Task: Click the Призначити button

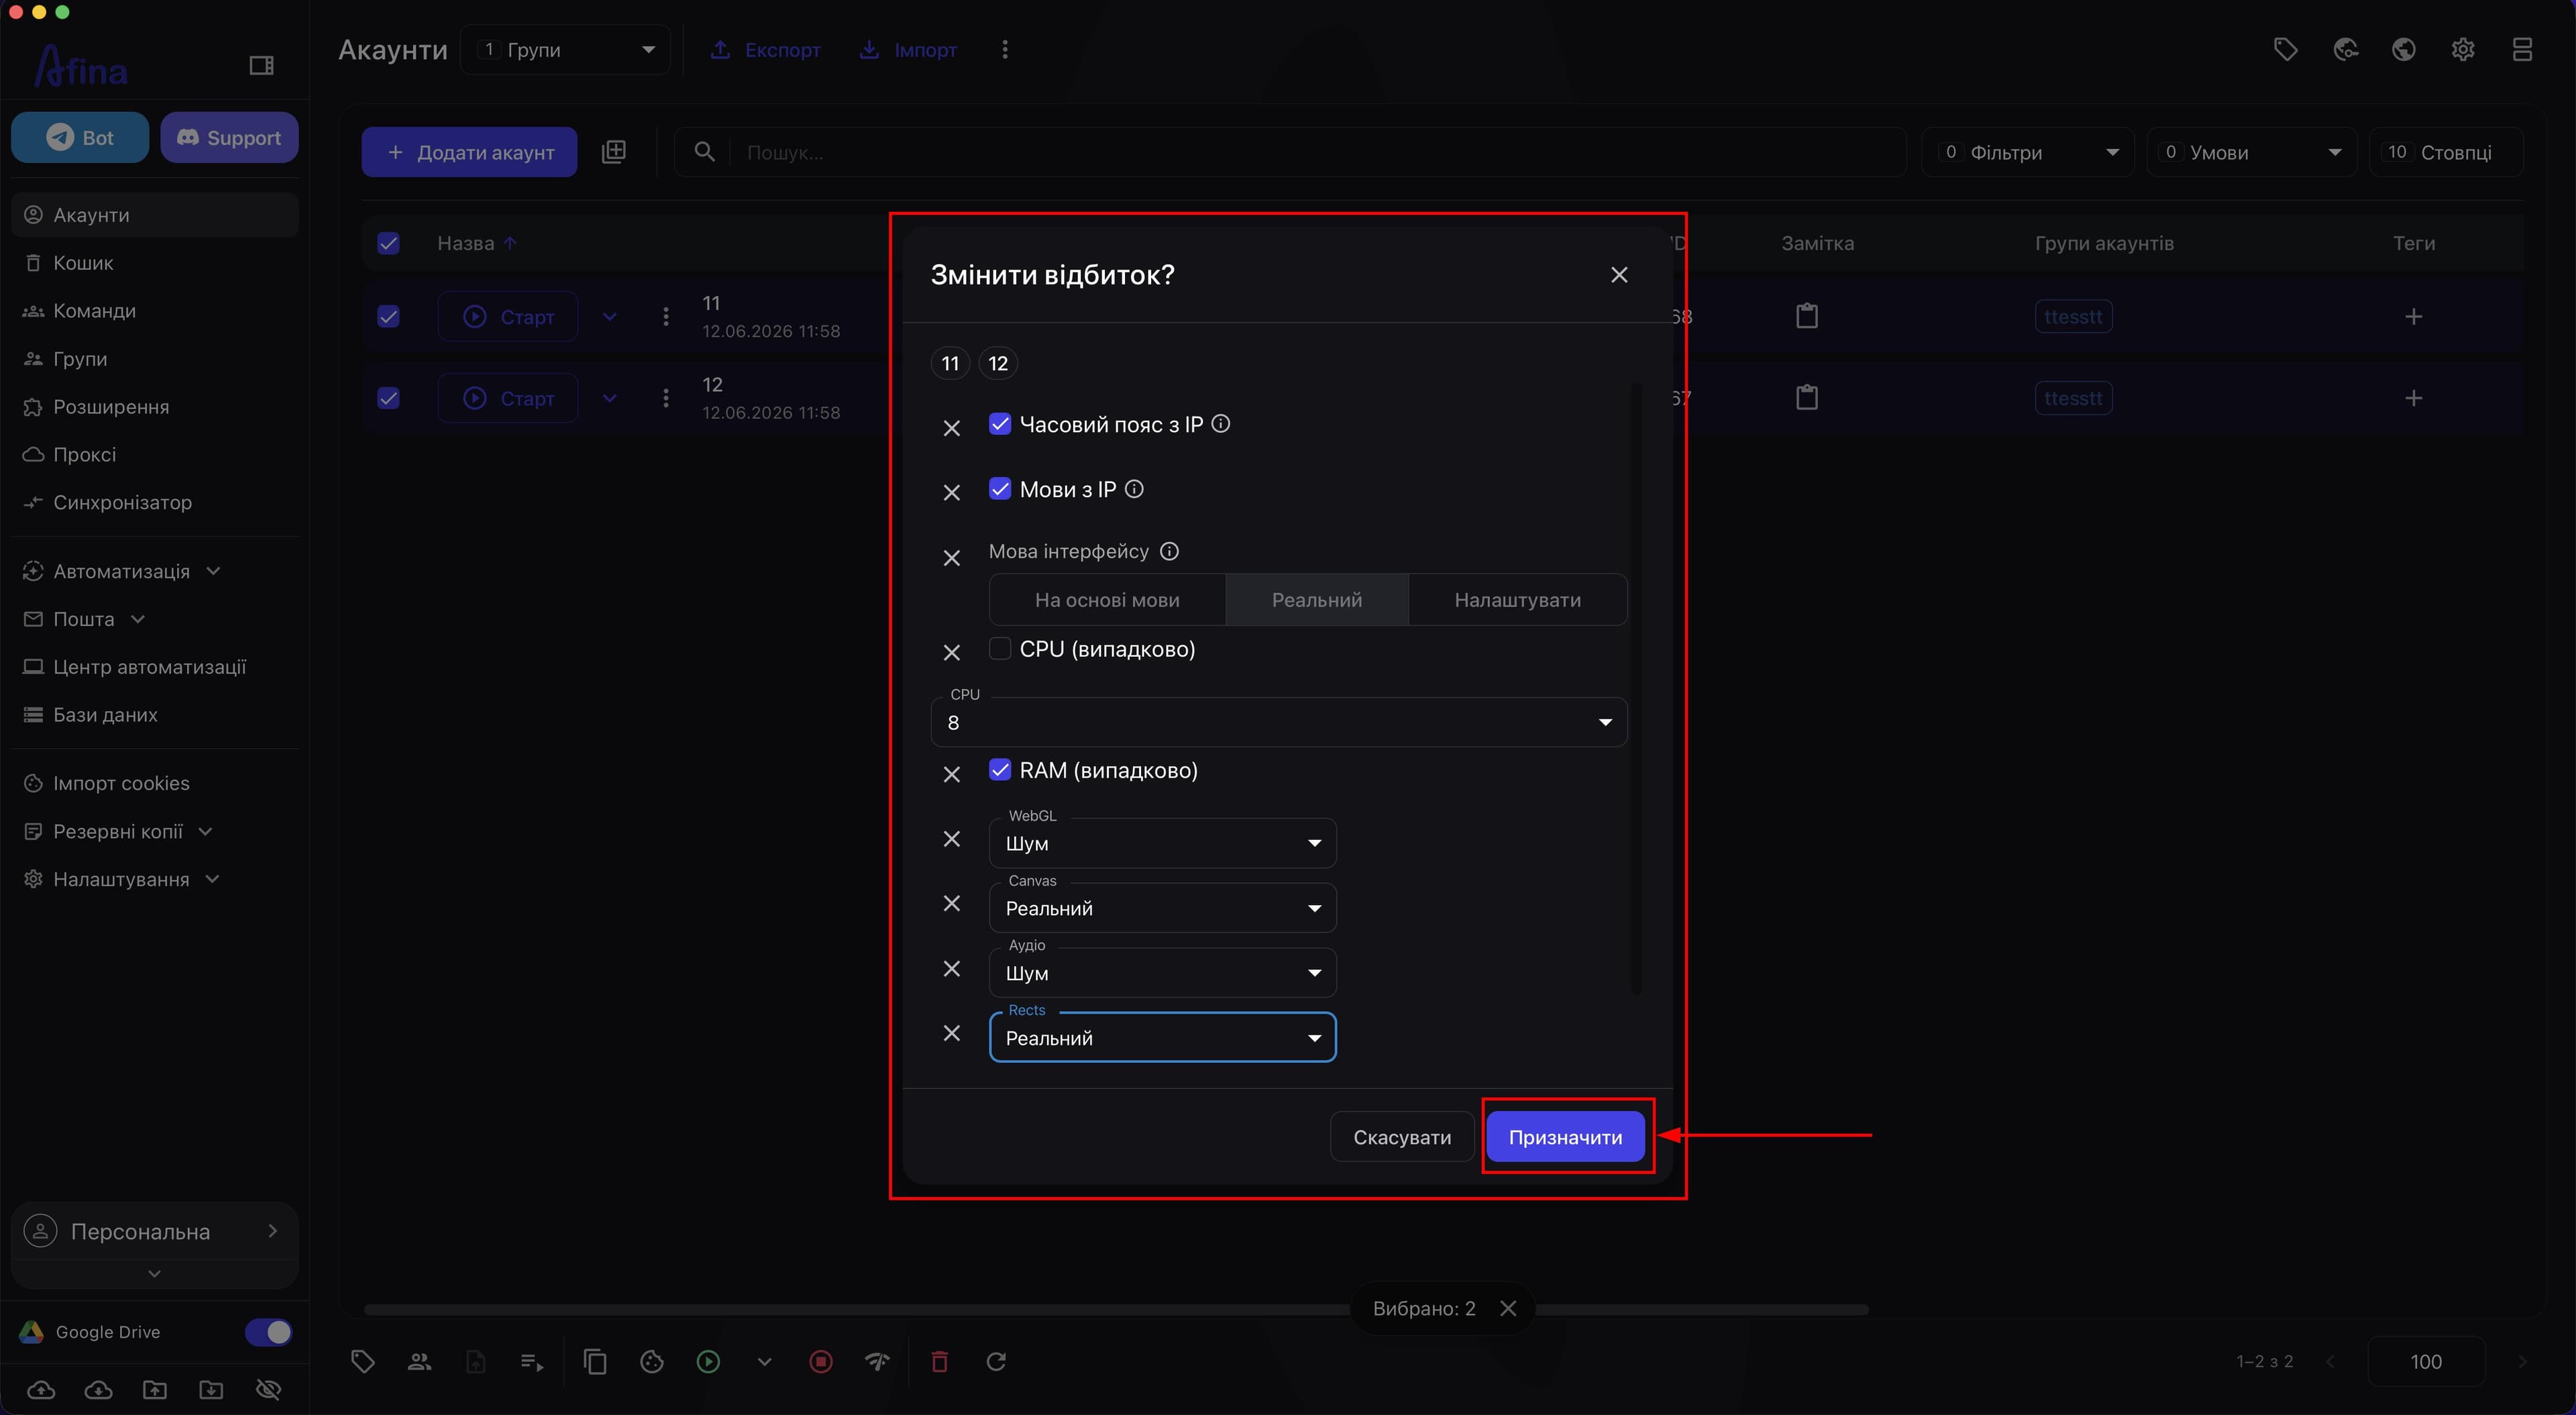Action: pos(1565,1137)
